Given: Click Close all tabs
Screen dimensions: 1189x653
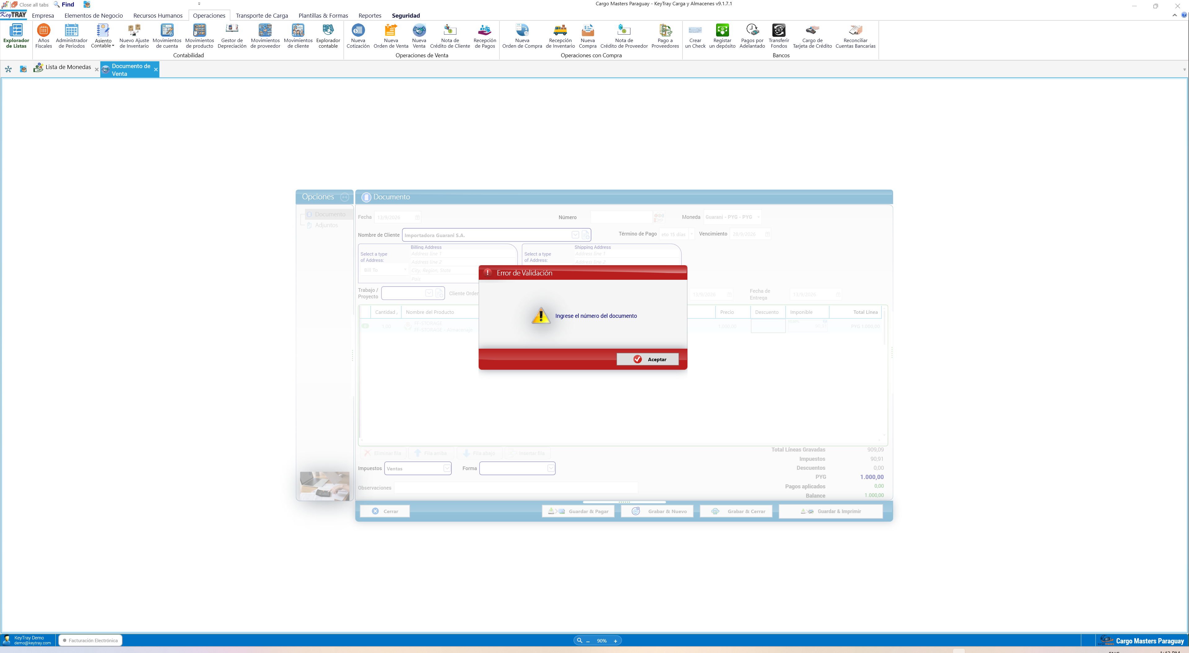Looking at the screenshot, I should [30, 5].
